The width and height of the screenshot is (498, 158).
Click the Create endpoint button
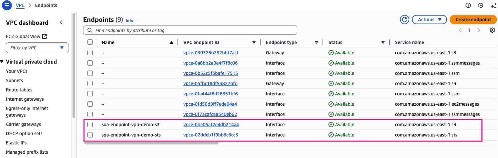coord(473,20)
